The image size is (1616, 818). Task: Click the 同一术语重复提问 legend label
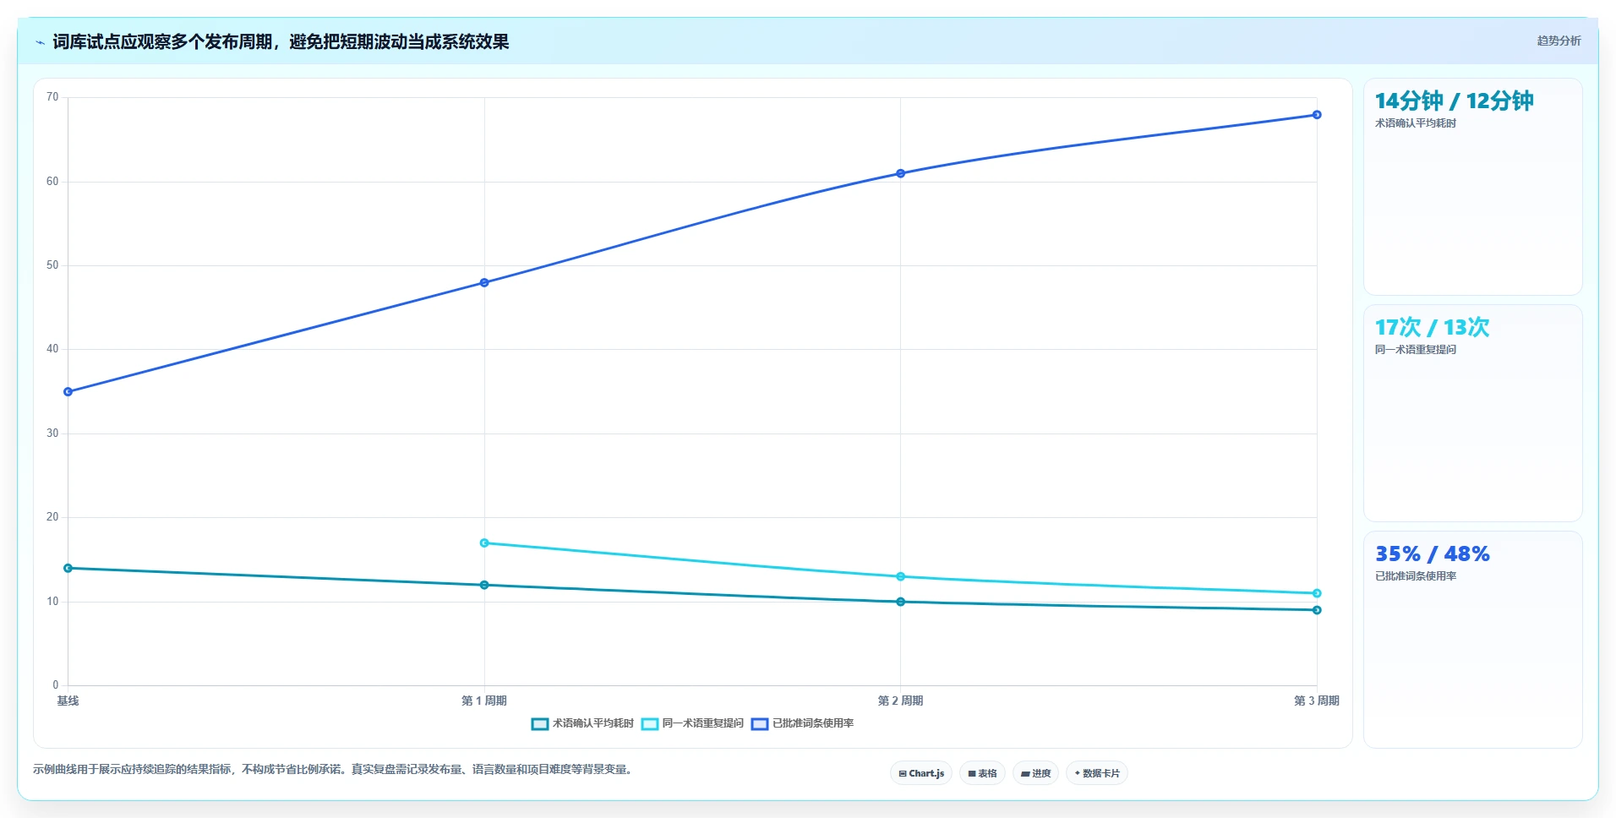click(703, 723)
